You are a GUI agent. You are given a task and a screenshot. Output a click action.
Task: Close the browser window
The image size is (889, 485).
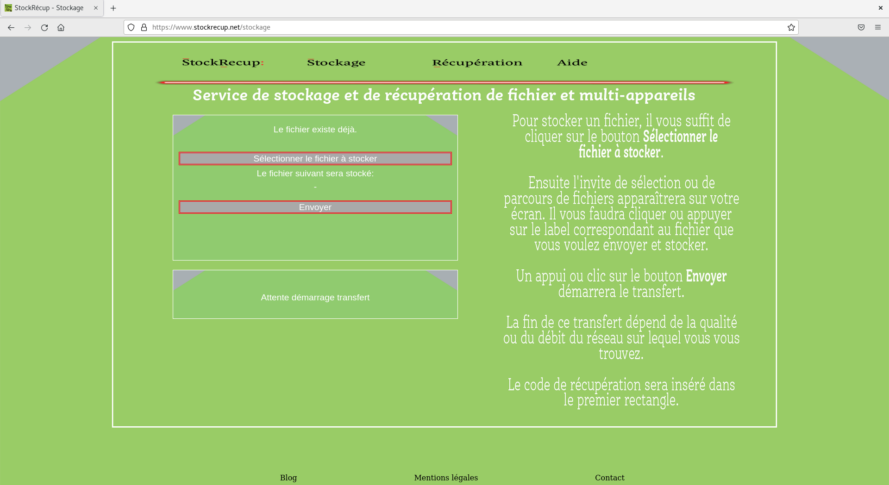pos(880,8)
